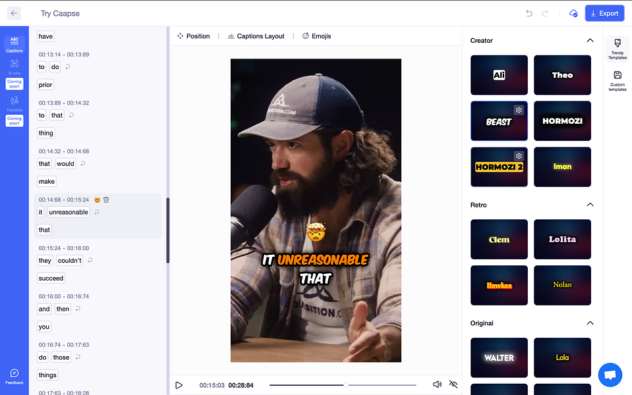Click the emoji icon on 00:14:68 segment

click(97, 199)
